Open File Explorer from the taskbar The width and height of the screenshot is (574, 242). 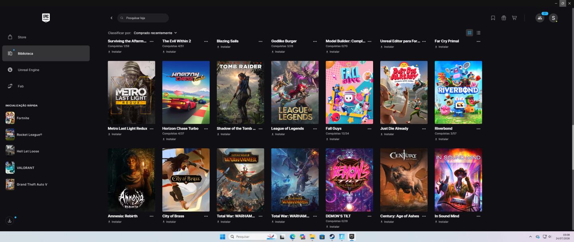click(312, 237)
